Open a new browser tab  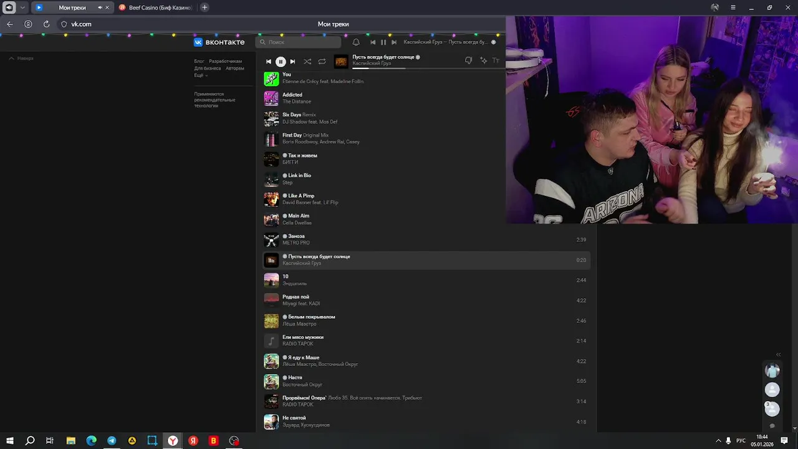(x=204, y=7)
